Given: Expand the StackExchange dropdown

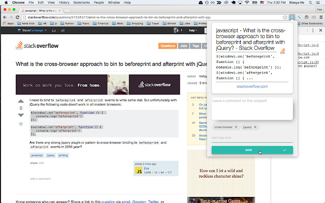Looking at the screenshot, I should tap(32, 30).
